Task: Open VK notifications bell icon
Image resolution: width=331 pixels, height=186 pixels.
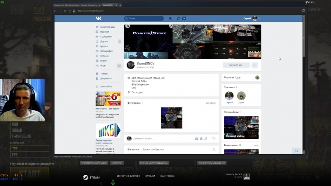Action: pos(170,18)
